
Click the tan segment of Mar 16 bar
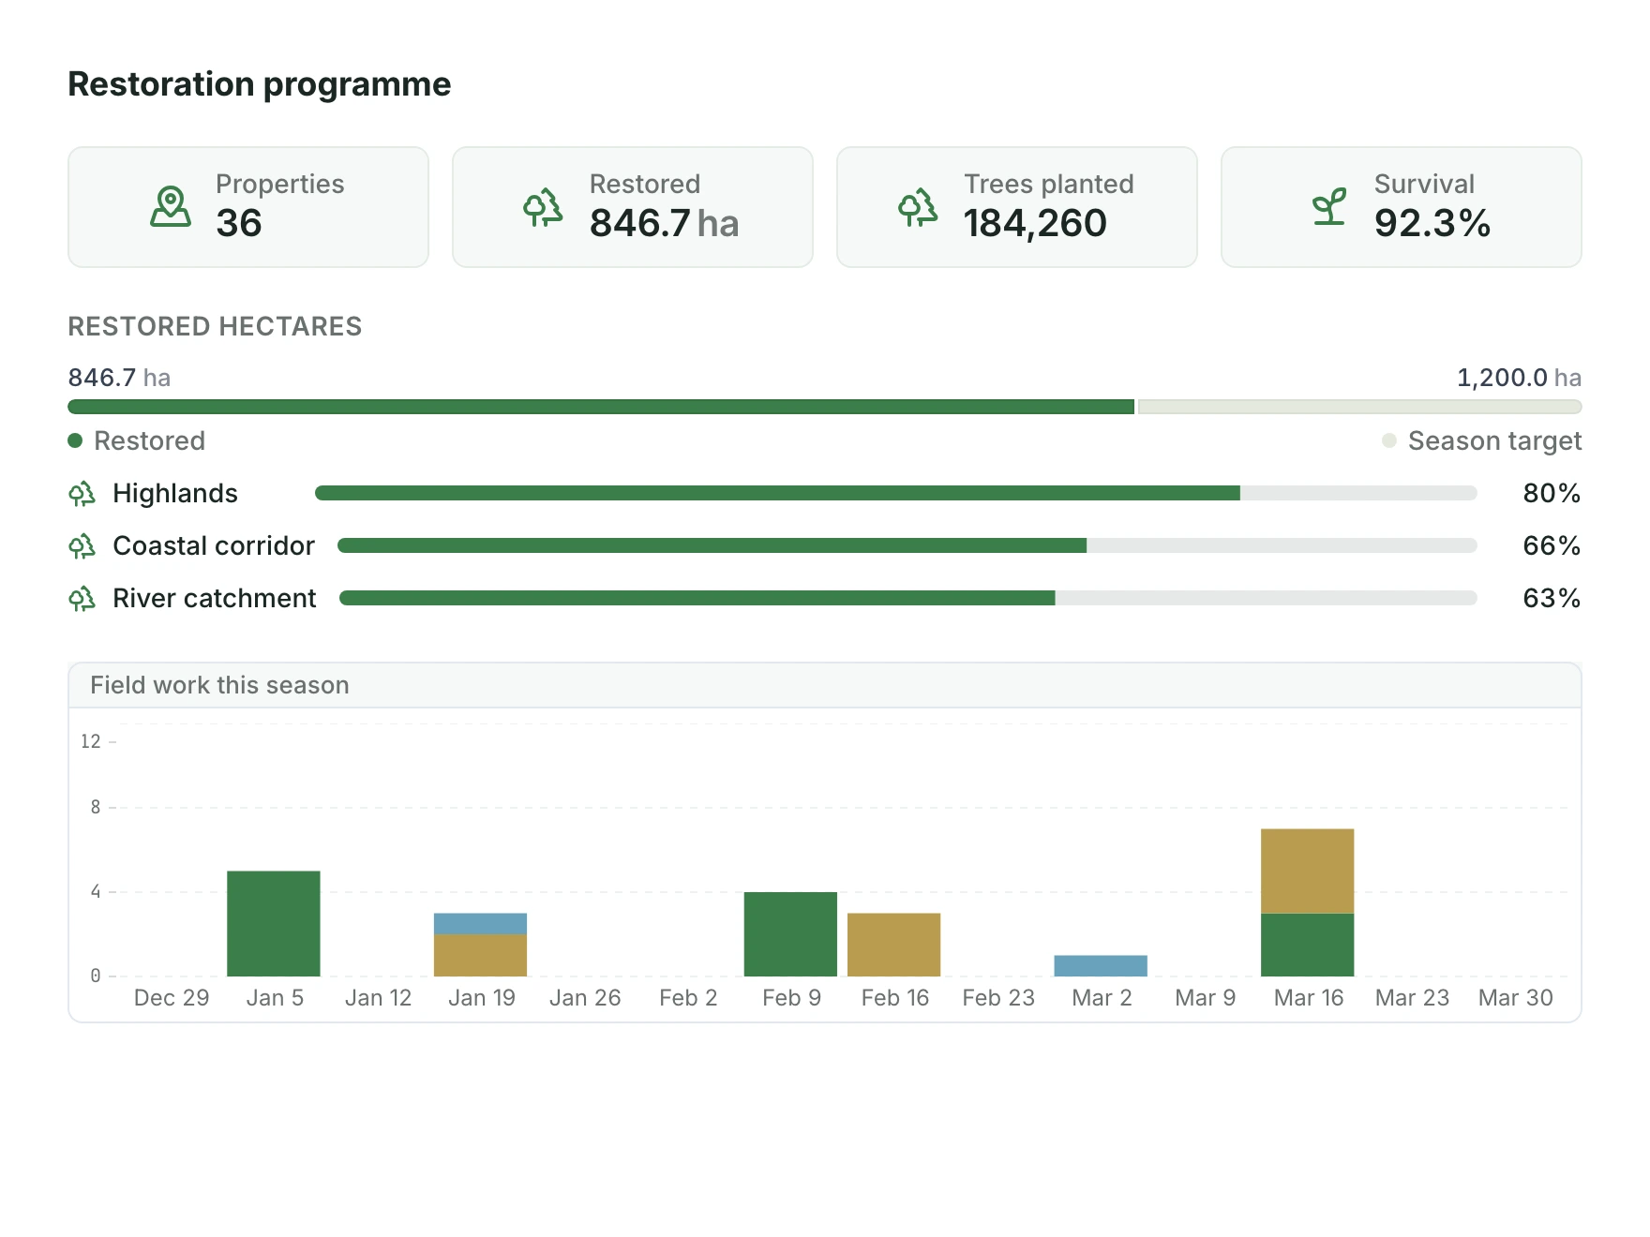click(1307, 871)
